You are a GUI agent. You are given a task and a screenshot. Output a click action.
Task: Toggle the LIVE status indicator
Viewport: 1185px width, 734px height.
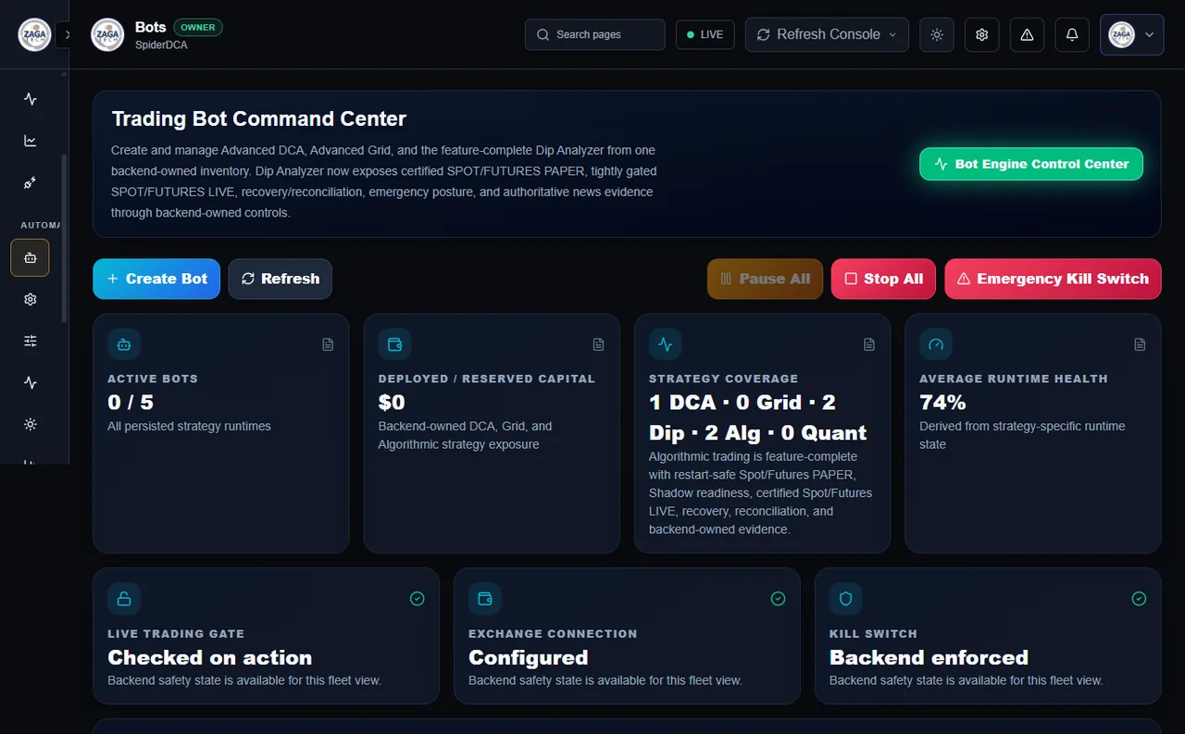coord(705,34)
